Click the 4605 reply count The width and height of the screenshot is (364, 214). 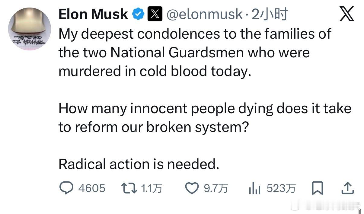point(92,188)
